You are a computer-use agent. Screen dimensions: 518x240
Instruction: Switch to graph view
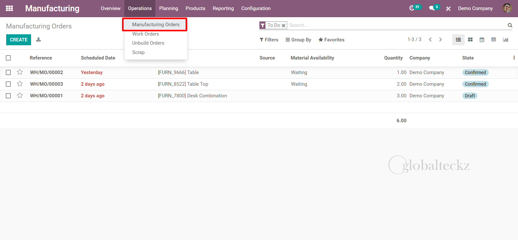coord(506,40)
